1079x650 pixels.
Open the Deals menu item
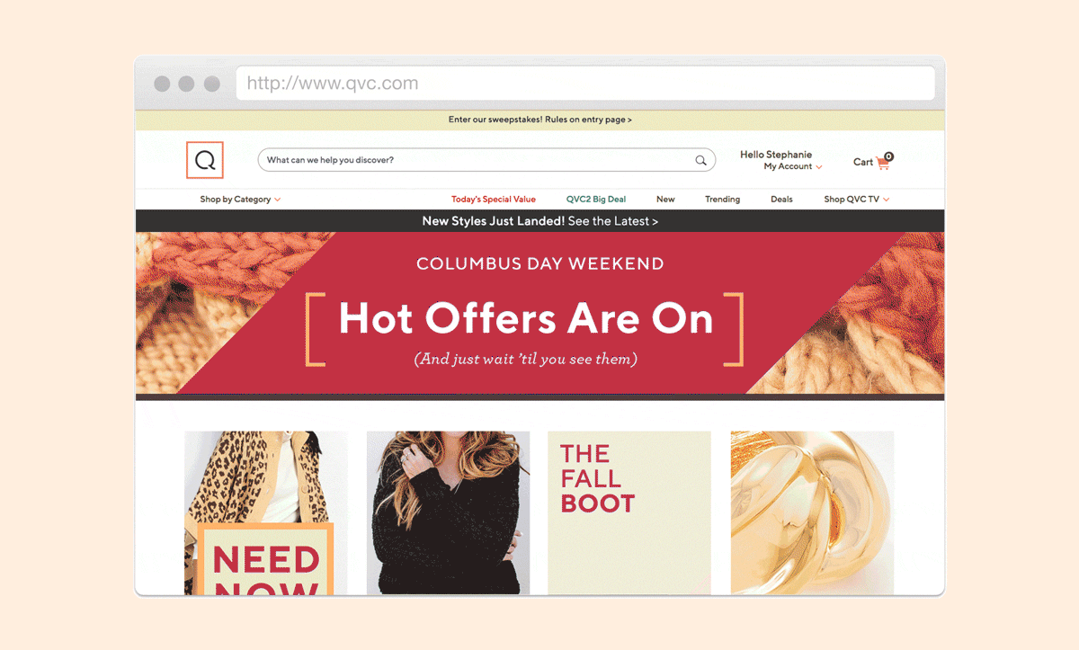point(781,200)
